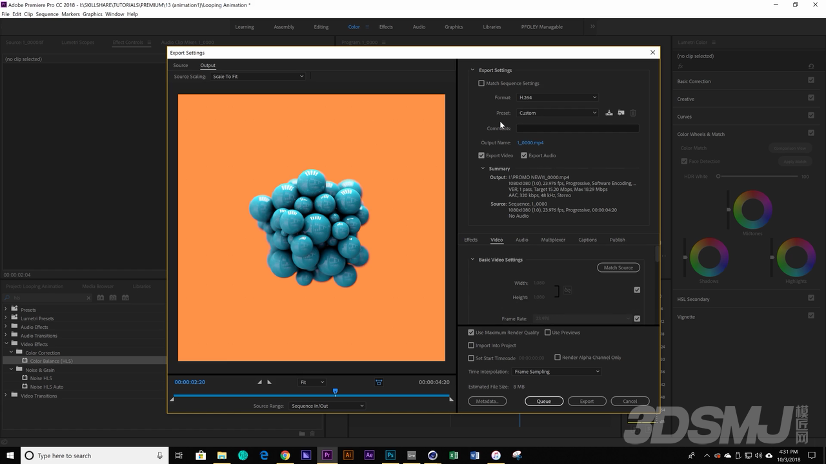Image resolution: width=826 pixels, height=464 pixels.
Task: Click the Import Preset icon
Action: (621, 113)
